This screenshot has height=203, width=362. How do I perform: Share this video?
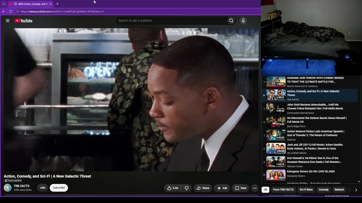203,188
